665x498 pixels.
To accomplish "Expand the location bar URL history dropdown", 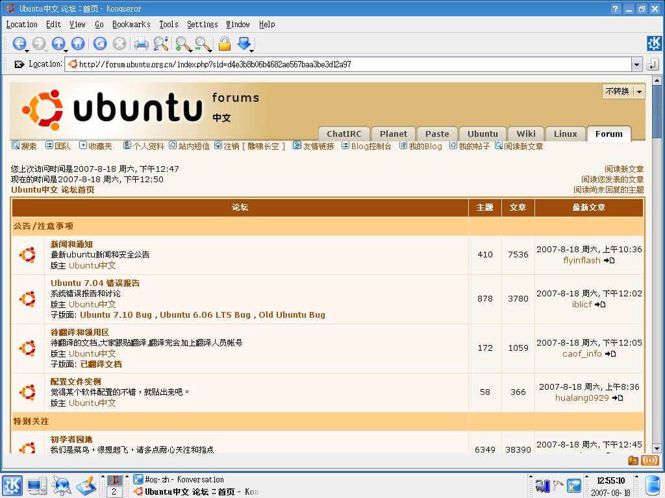I will click(636, 65).
